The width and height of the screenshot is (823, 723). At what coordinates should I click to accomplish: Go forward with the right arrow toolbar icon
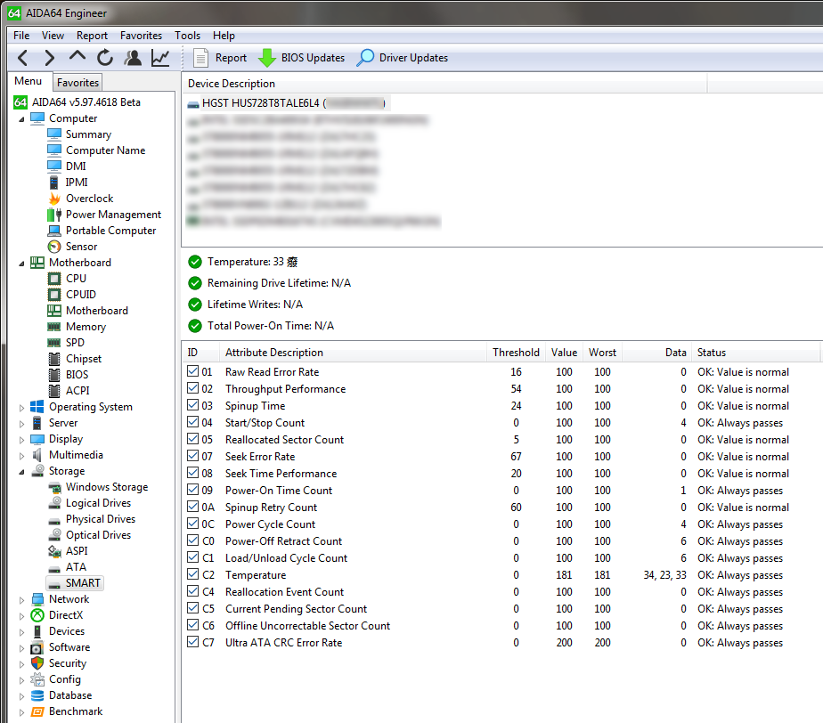click(49, 58)
